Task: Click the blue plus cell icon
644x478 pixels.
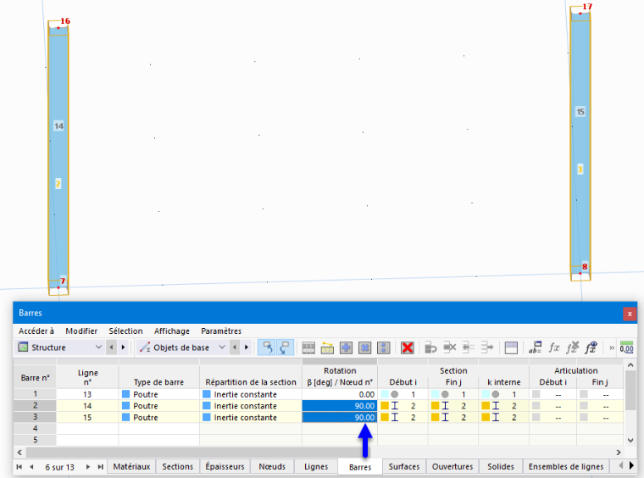Action: pyautogui.click(x=346, y=347)
